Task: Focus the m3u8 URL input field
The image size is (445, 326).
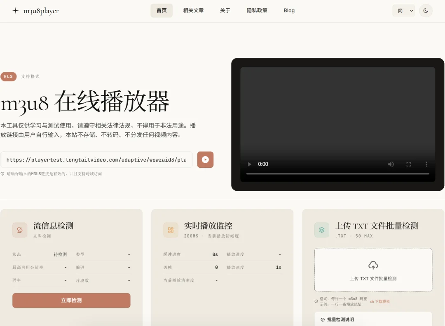Action: [x=96, y=160]
